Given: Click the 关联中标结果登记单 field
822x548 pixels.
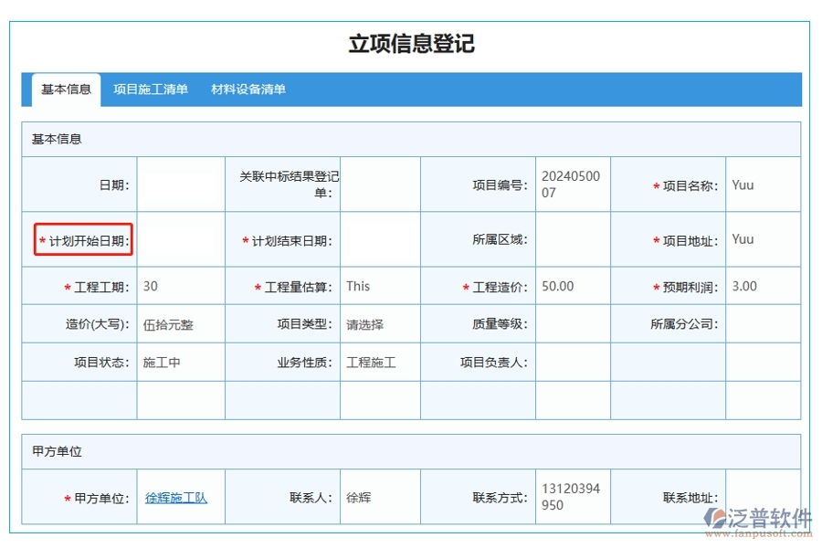Looking at the screenshot, I should click(x=379, y=184).
